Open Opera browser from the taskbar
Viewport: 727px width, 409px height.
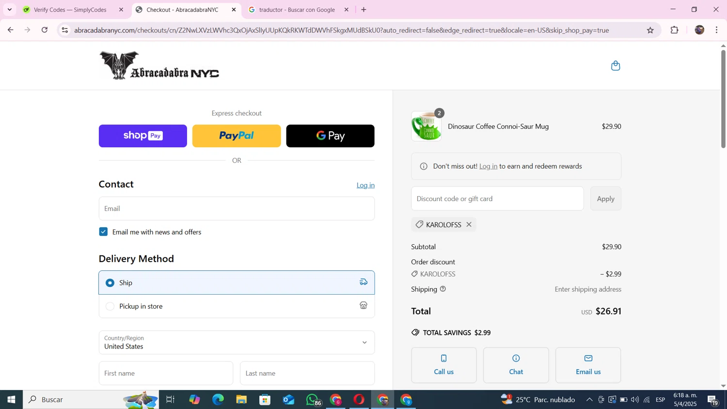[359, 400]
